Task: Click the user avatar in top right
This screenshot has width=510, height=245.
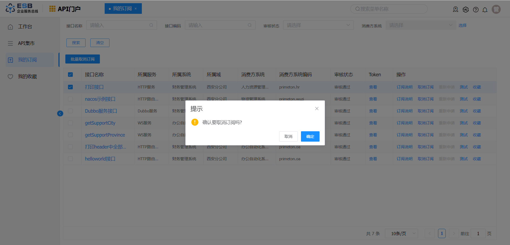Action: point(496,9)
